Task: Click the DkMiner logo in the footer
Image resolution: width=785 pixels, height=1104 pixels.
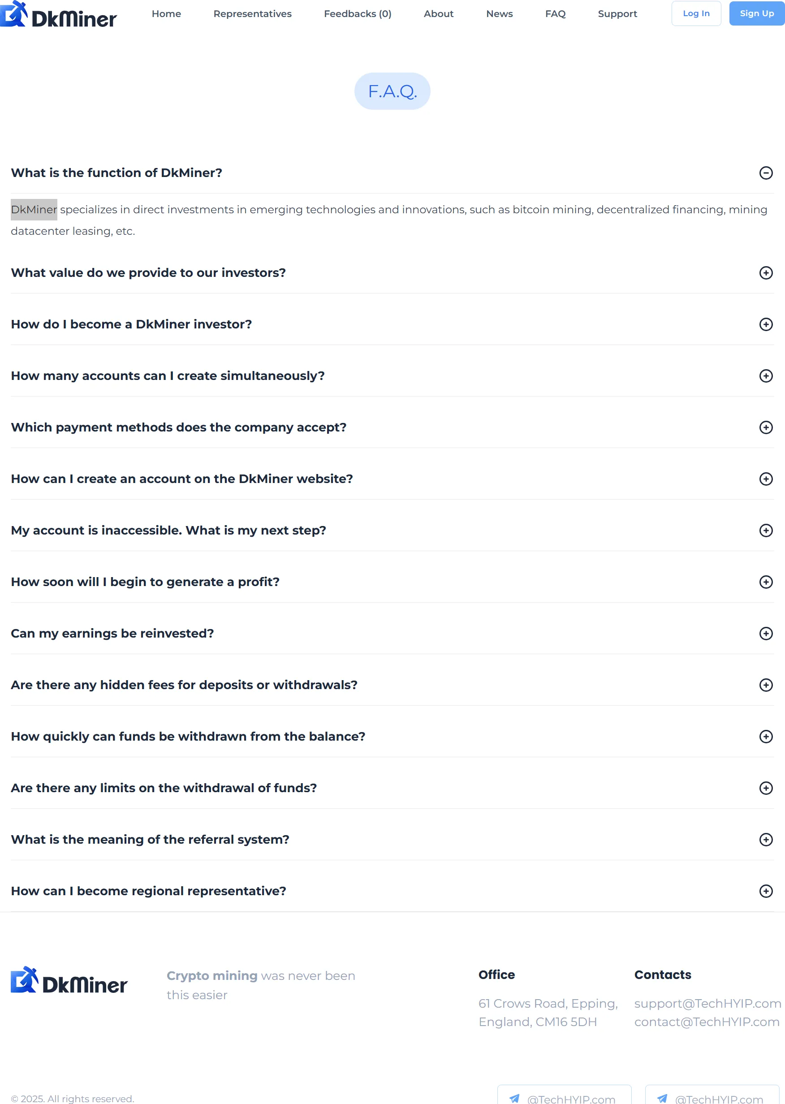Action: click(x=69, y=980)
